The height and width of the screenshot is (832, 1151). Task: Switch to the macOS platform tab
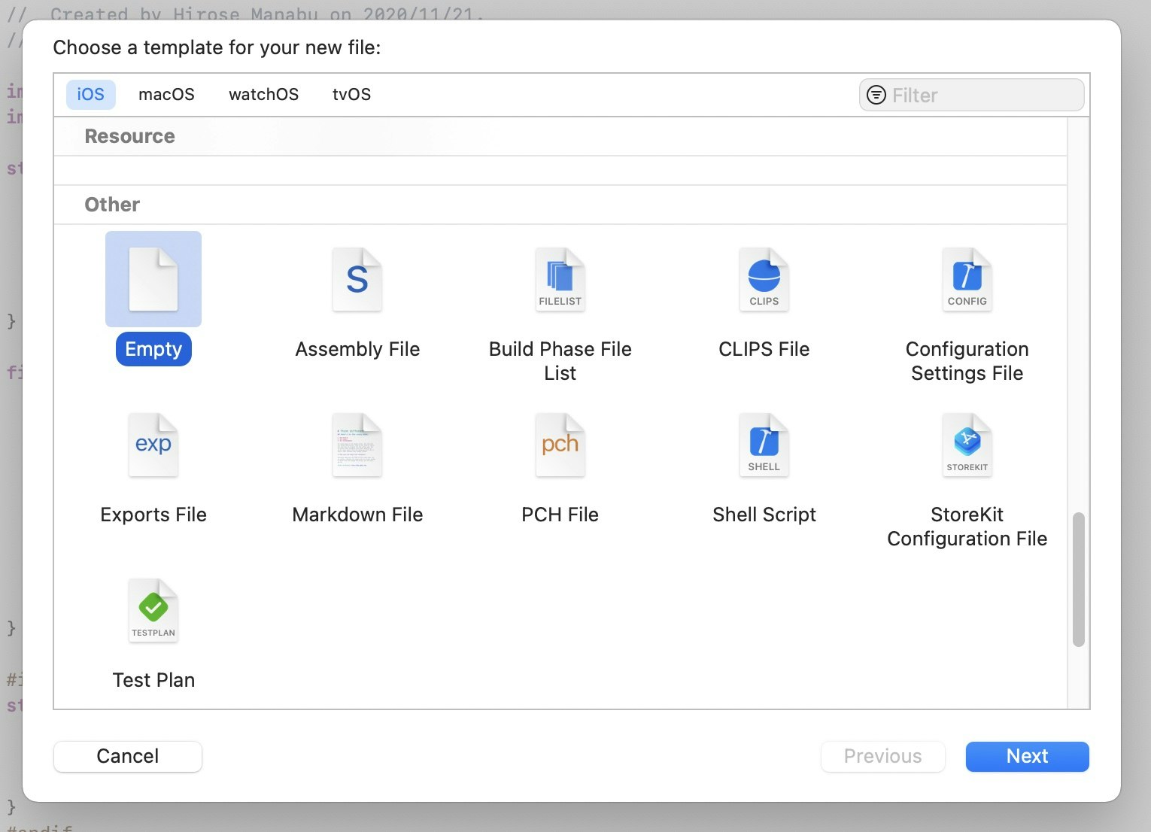coord(166,94)
